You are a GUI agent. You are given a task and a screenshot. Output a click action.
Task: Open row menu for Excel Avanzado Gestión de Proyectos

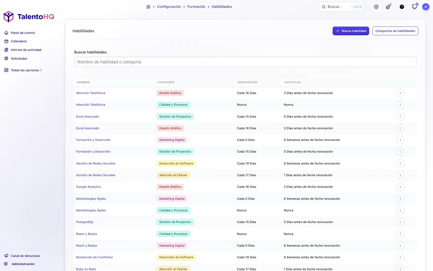point(400,117)
